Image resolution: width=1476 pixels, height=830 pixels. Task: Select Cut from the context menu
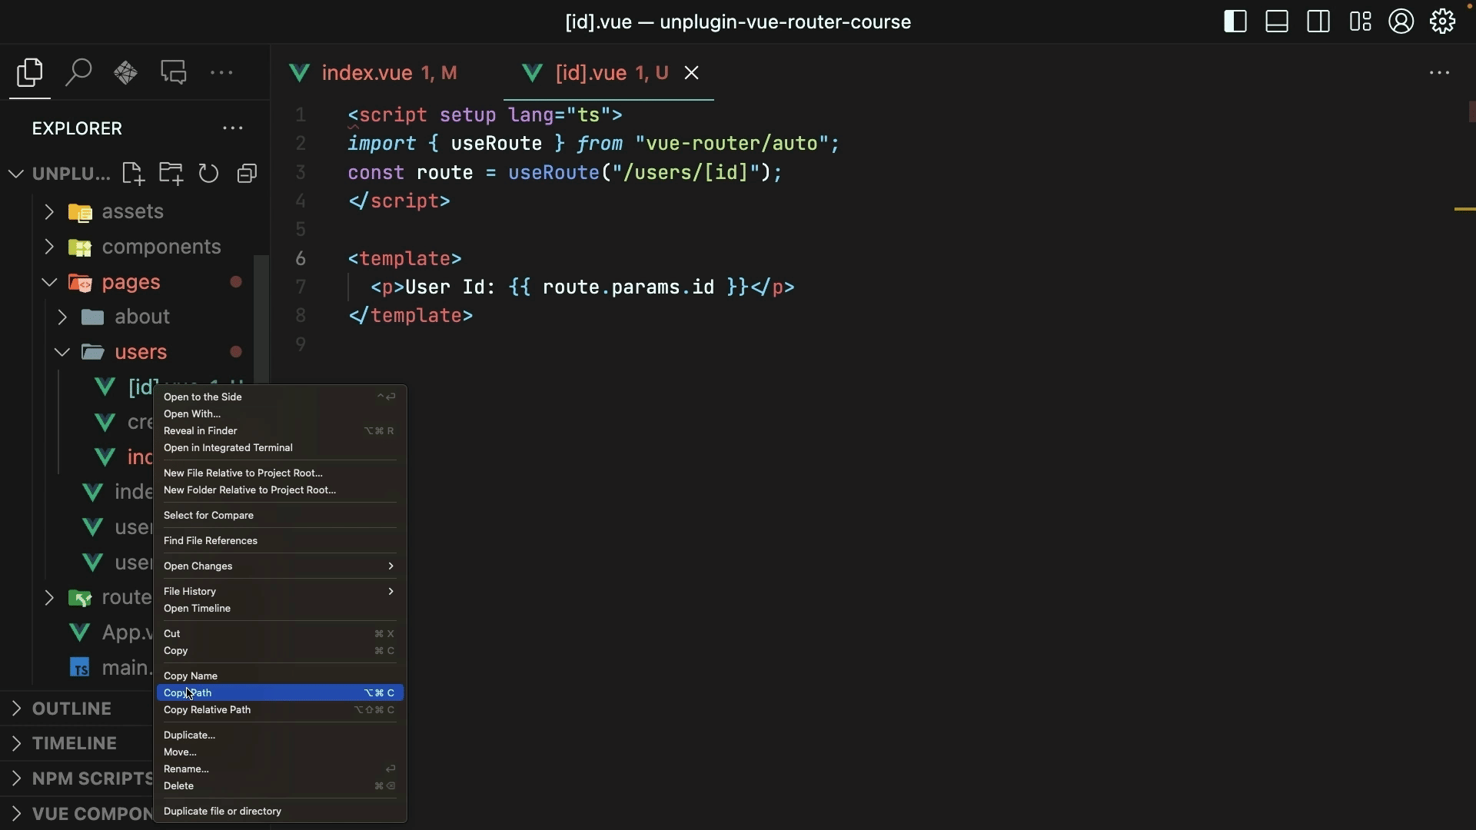click(280, 634)
